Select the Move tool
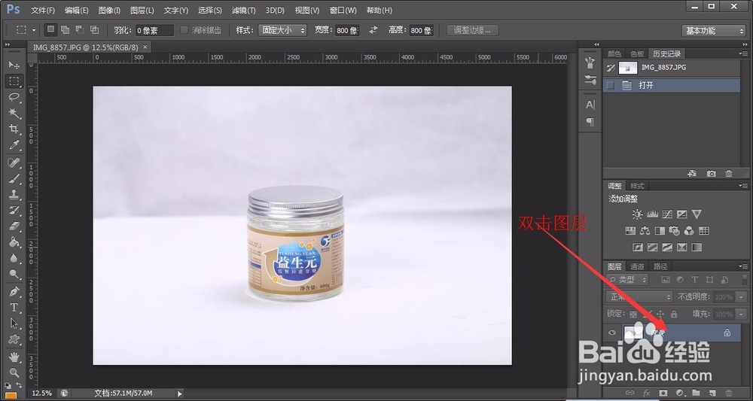The image size is (753, 401). pos(14,65)
